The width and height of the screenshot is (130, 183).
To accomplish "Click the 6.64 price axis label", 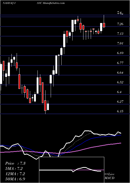I will (120, 73).
